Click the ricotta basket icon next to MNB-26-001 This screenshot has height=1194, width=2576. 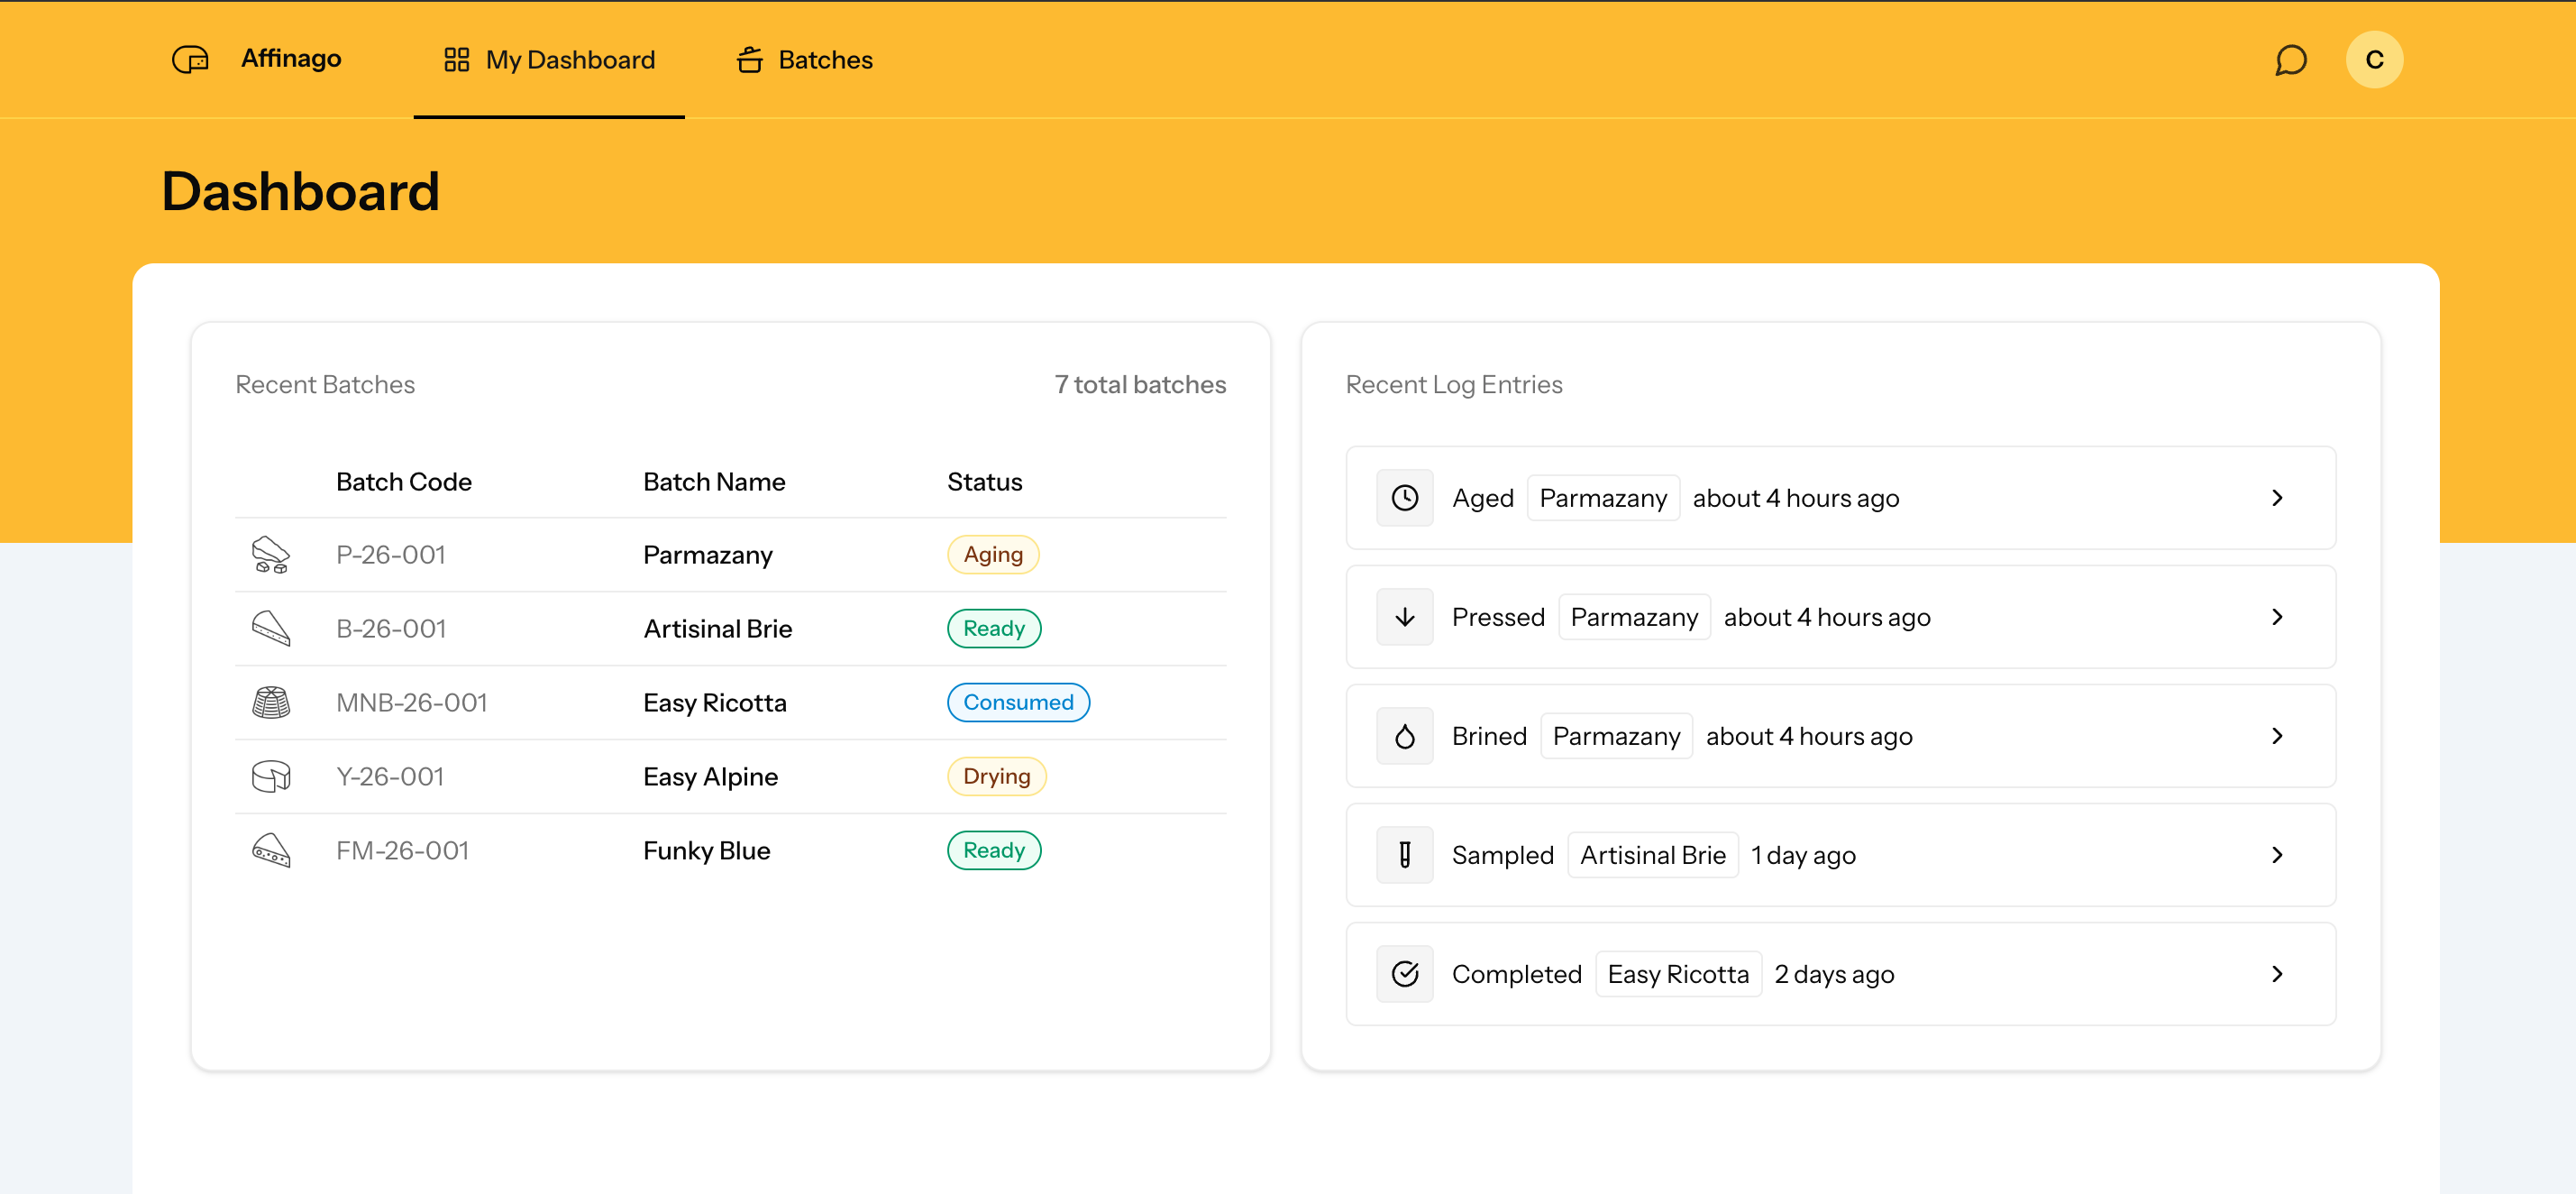coord(270,702)
